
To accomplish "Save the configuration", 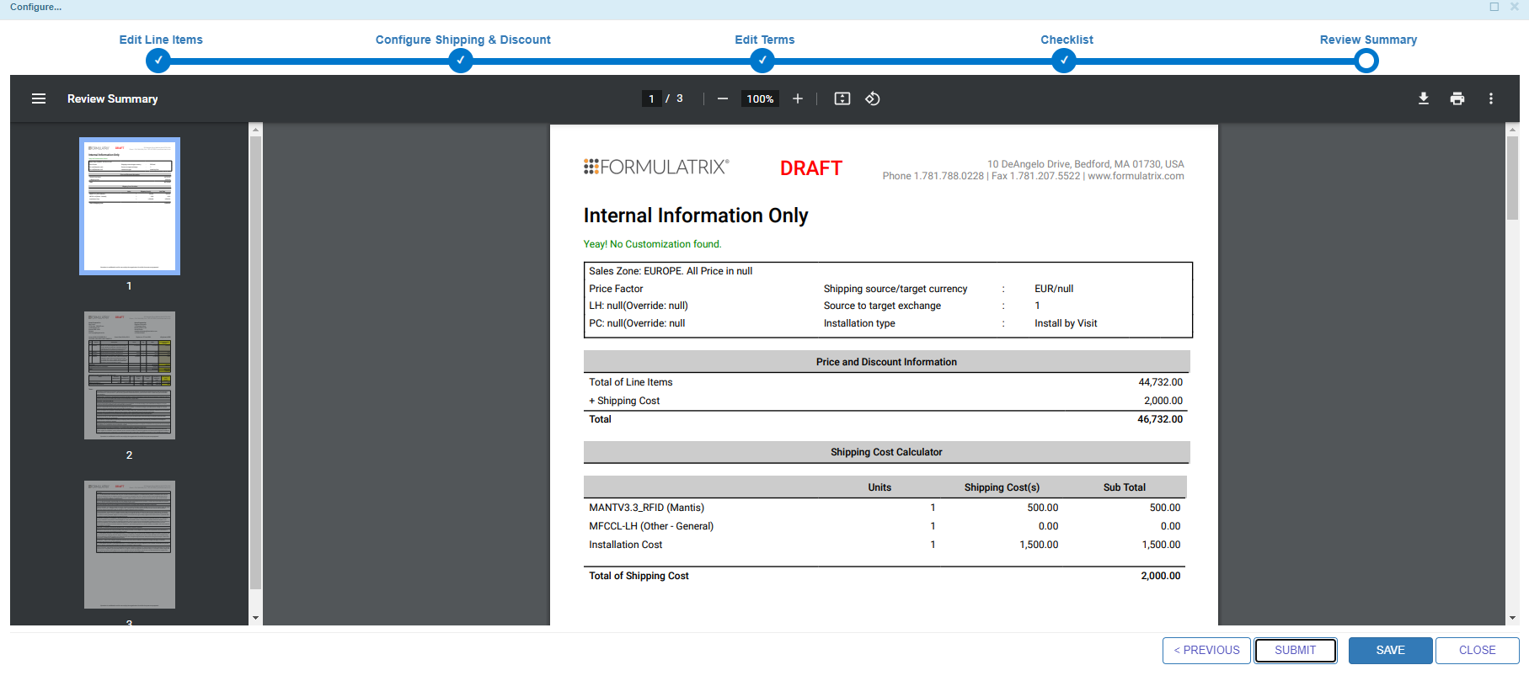I will tap(1390, 651).
